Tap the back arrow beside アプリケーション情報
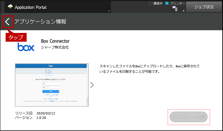223x131 pixels. 8,22
